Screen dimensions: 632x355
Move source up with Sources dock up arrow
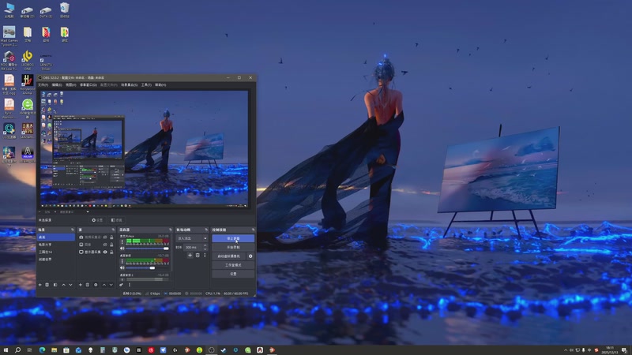(103, 285)
